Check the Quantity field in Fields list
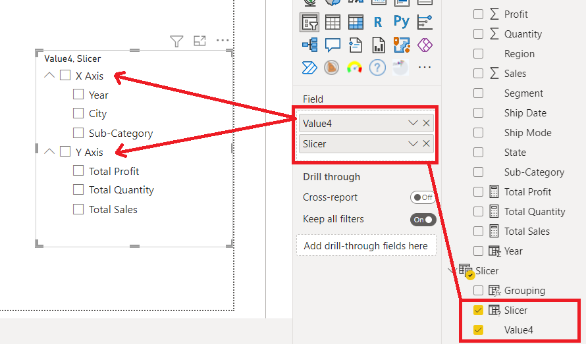 [x=479, y=34]
